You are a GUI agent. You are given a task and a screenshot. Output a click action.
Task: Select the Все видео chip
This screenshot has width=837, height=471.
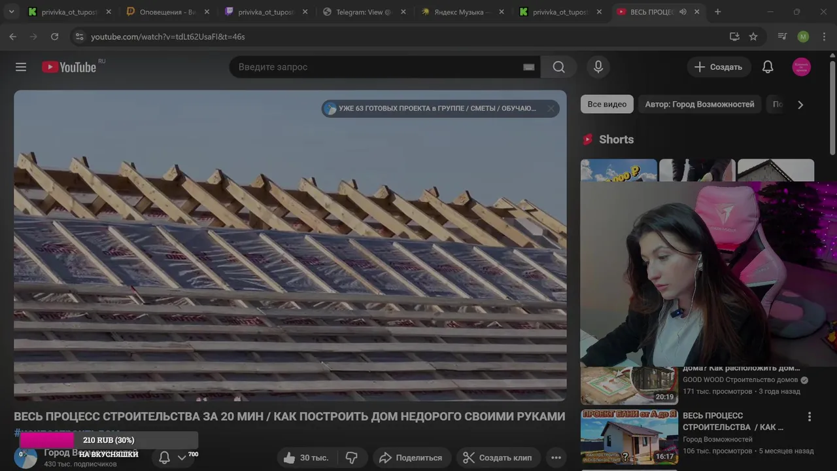(607, 104)
